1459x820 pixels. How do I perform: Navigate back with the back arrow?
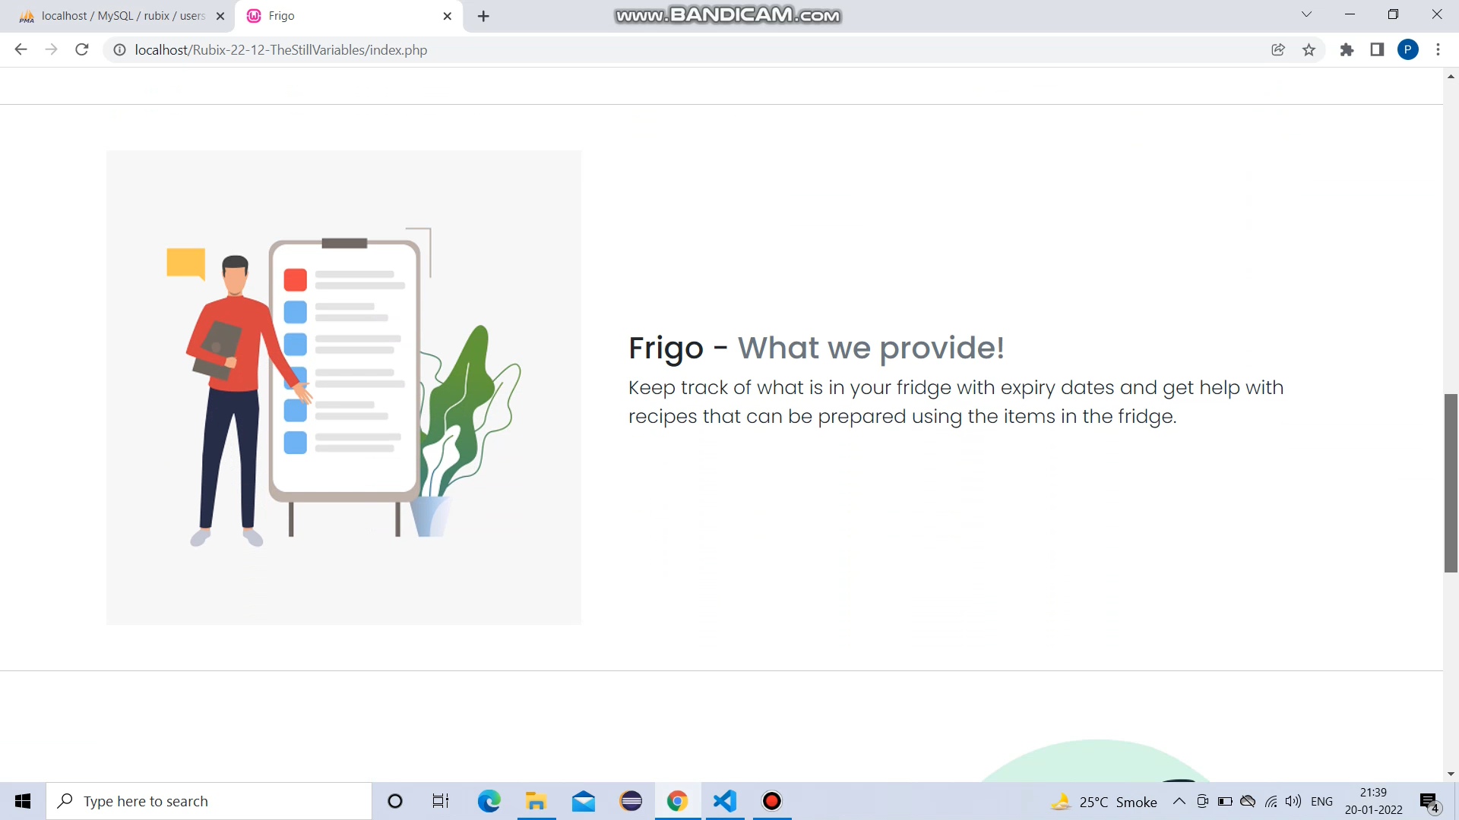(x=21, y=50)
